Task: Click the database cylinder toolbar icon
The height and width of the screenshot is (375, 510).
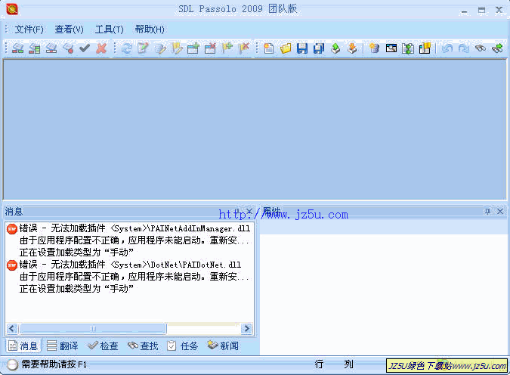Action: 374,48
